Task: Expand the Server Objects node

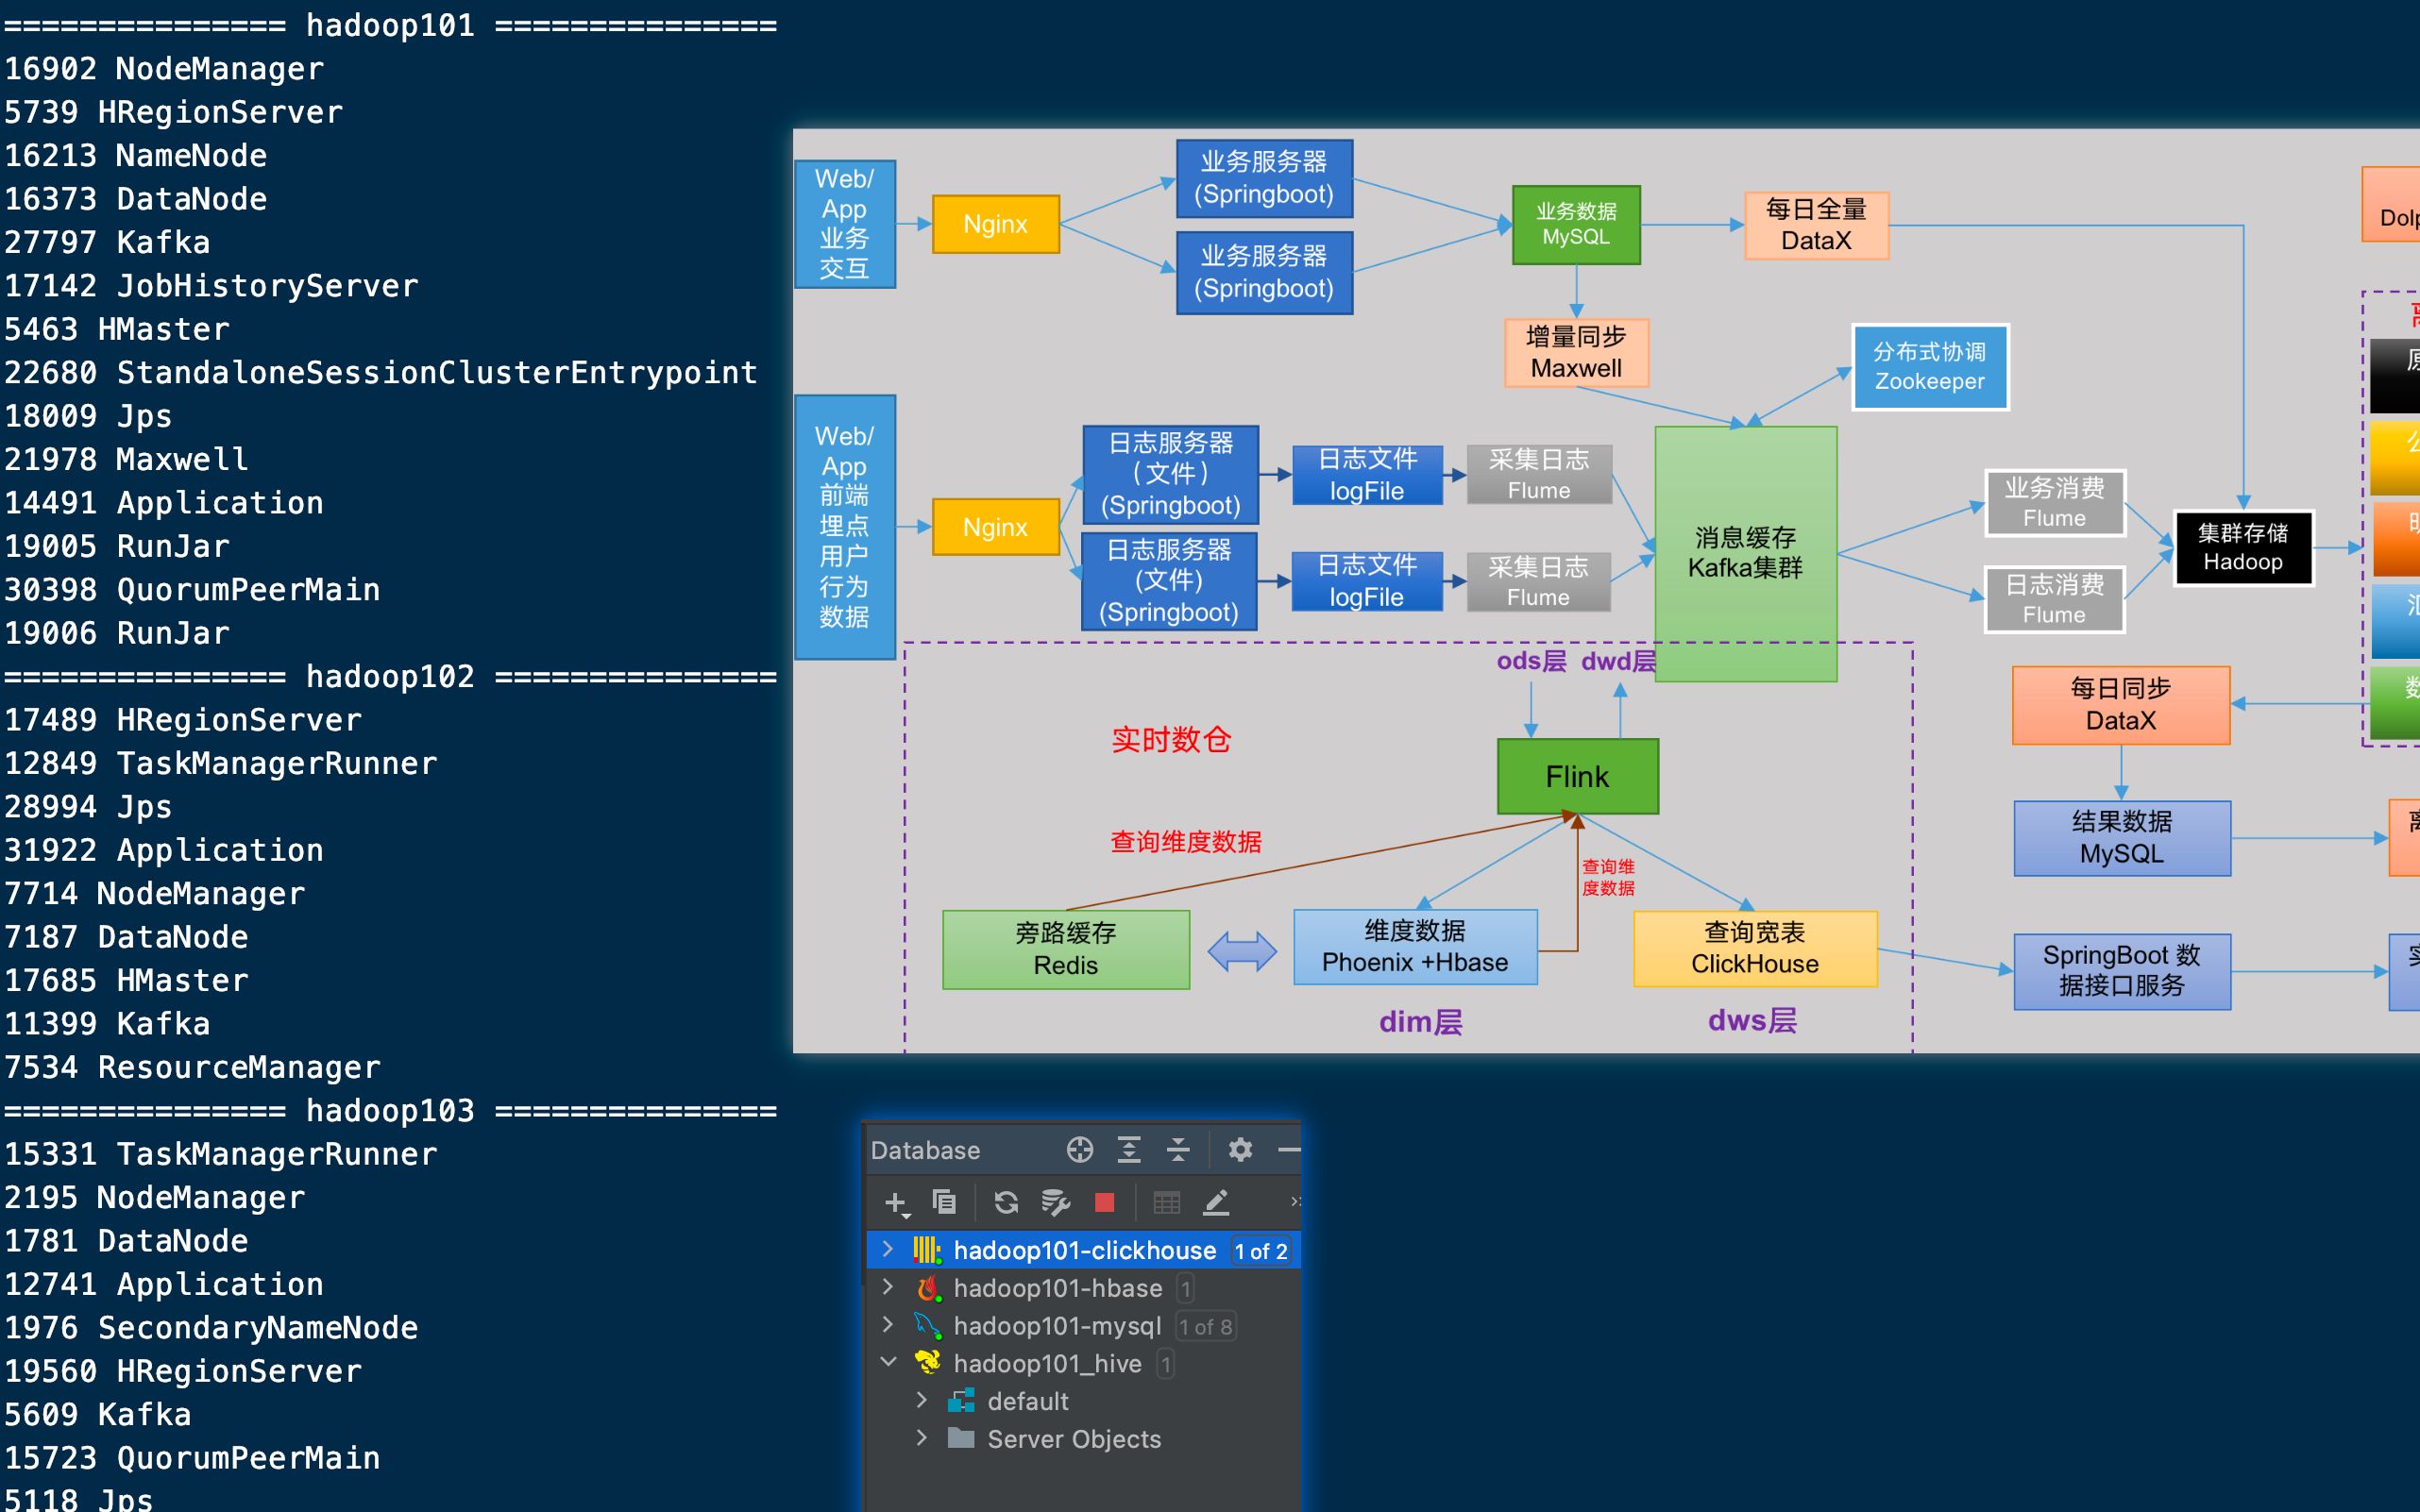Action: (x=922, y=1438)
